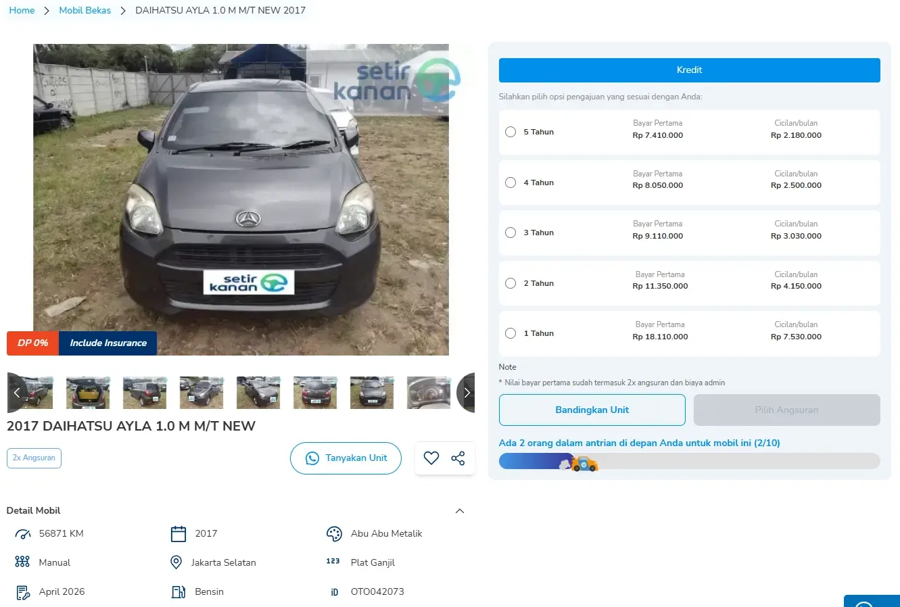Click the Bandingkan Unit button
The image size is (900, 607).
click(x=592, y=410)
